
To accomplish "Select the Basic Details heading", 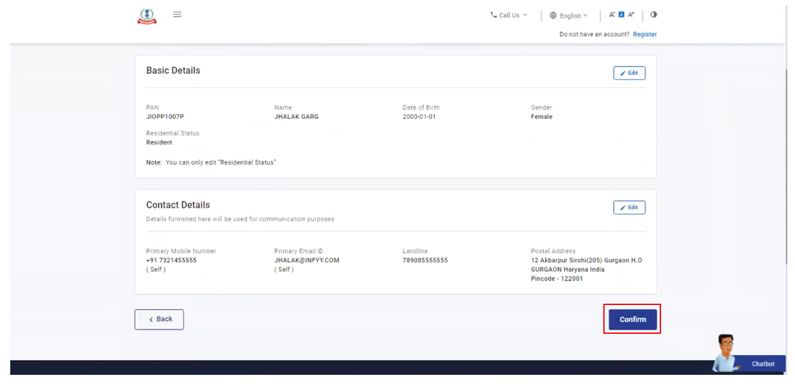I will [x=173, y=70].
